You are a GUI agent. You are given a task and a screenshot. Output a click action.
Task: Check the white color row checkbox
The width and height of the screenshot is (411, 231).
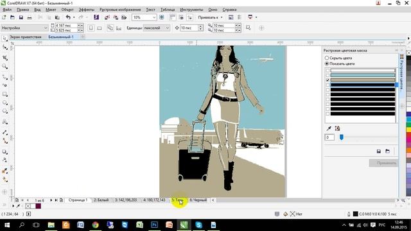[328, 71]
